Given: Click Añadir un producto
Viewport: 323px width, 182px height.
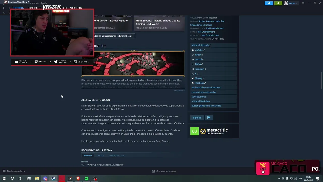Looking at the screenshot, I should click(14, 171).
